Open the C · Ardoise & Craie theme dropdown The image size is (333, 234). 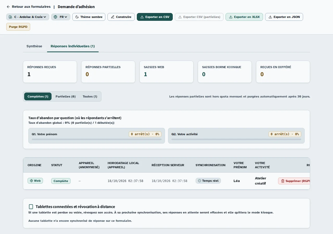(28, 17)
